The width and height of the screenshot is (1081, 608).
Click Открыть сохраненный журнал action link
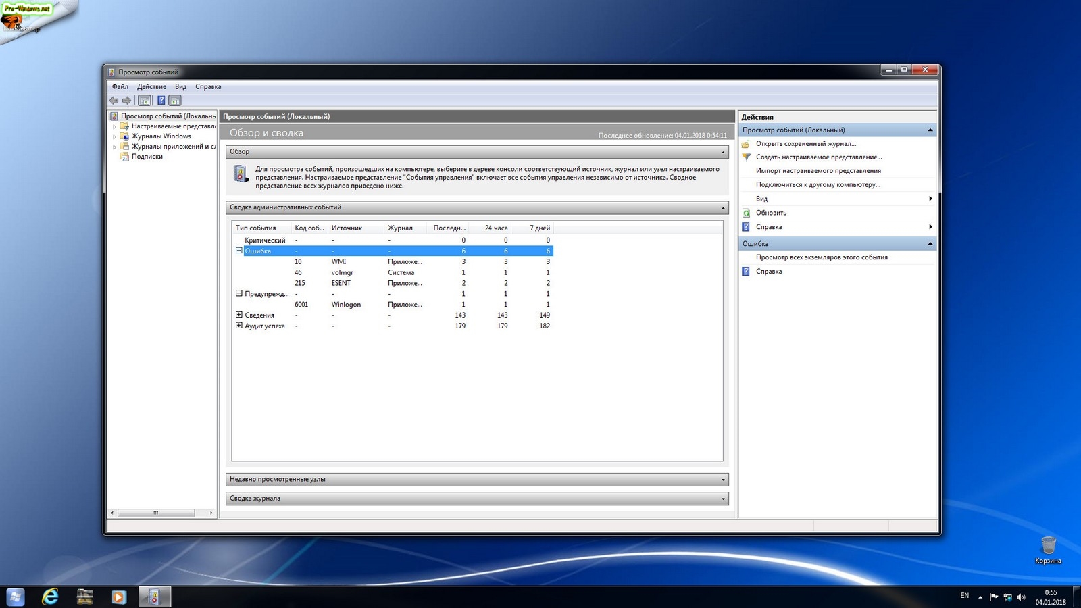pyautogui.click(x=805, y=143)
